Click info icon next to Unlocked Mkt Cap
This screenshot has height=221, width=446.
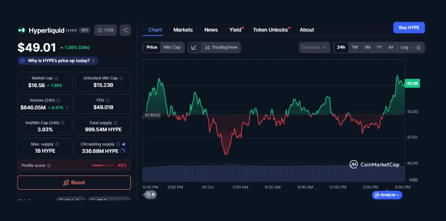pos(121,78)
